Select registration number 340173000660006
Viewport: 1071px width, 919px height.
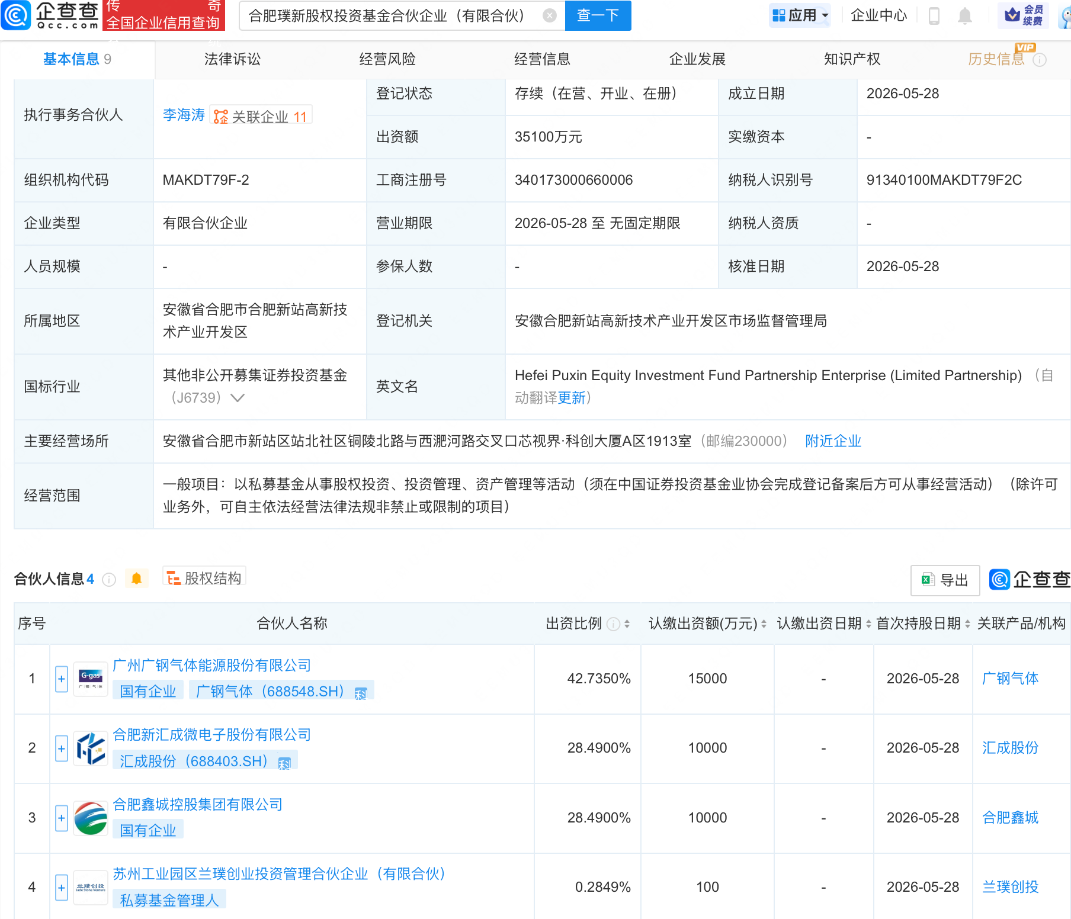(x=573, y=180)
